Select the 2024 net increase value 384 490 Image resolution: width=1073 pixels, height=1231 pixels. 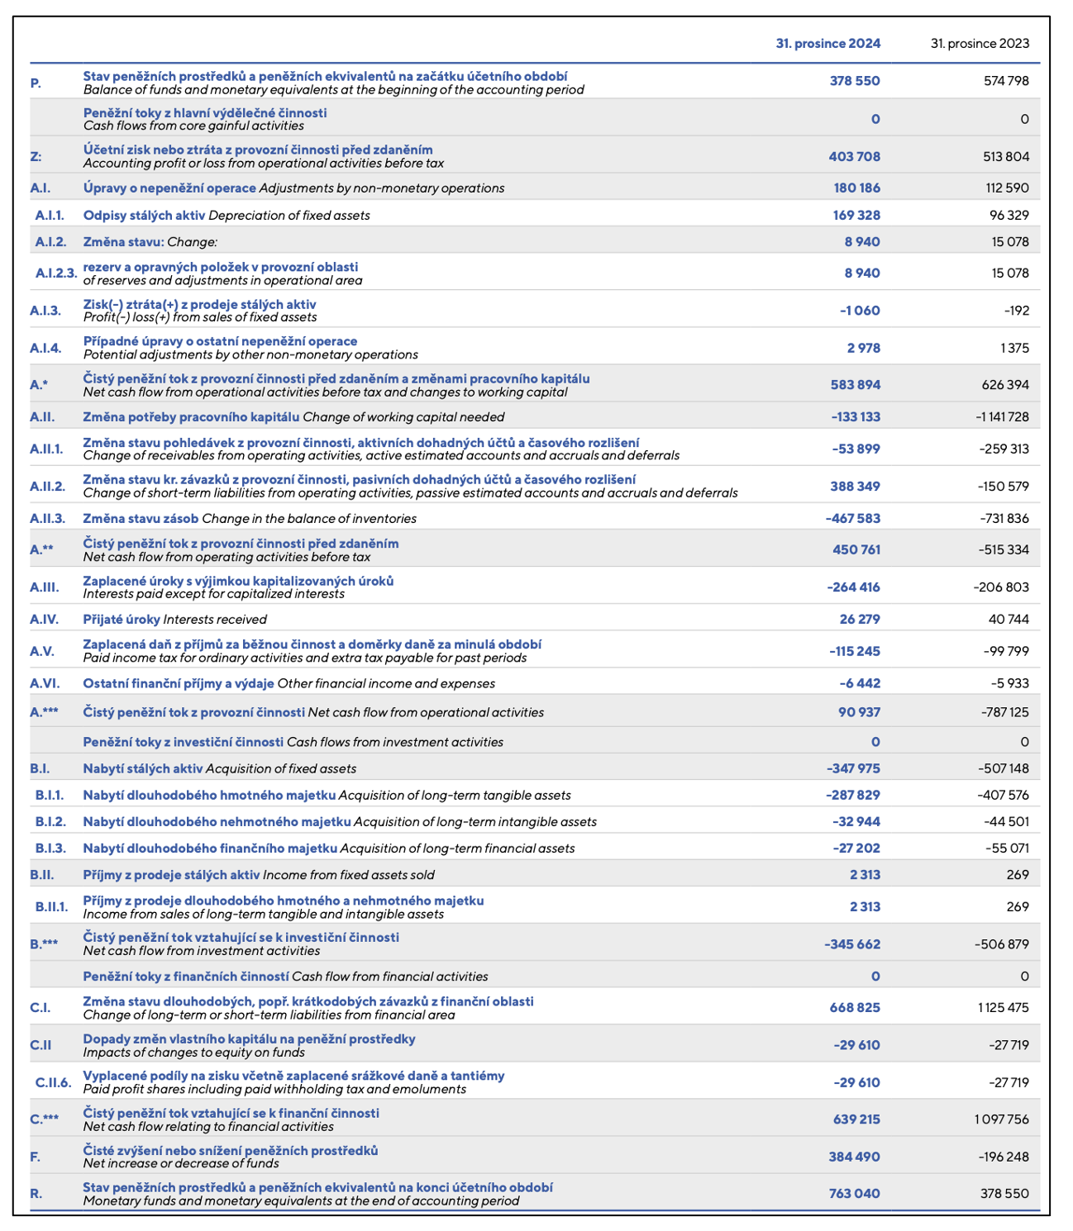coord(855,1157)
